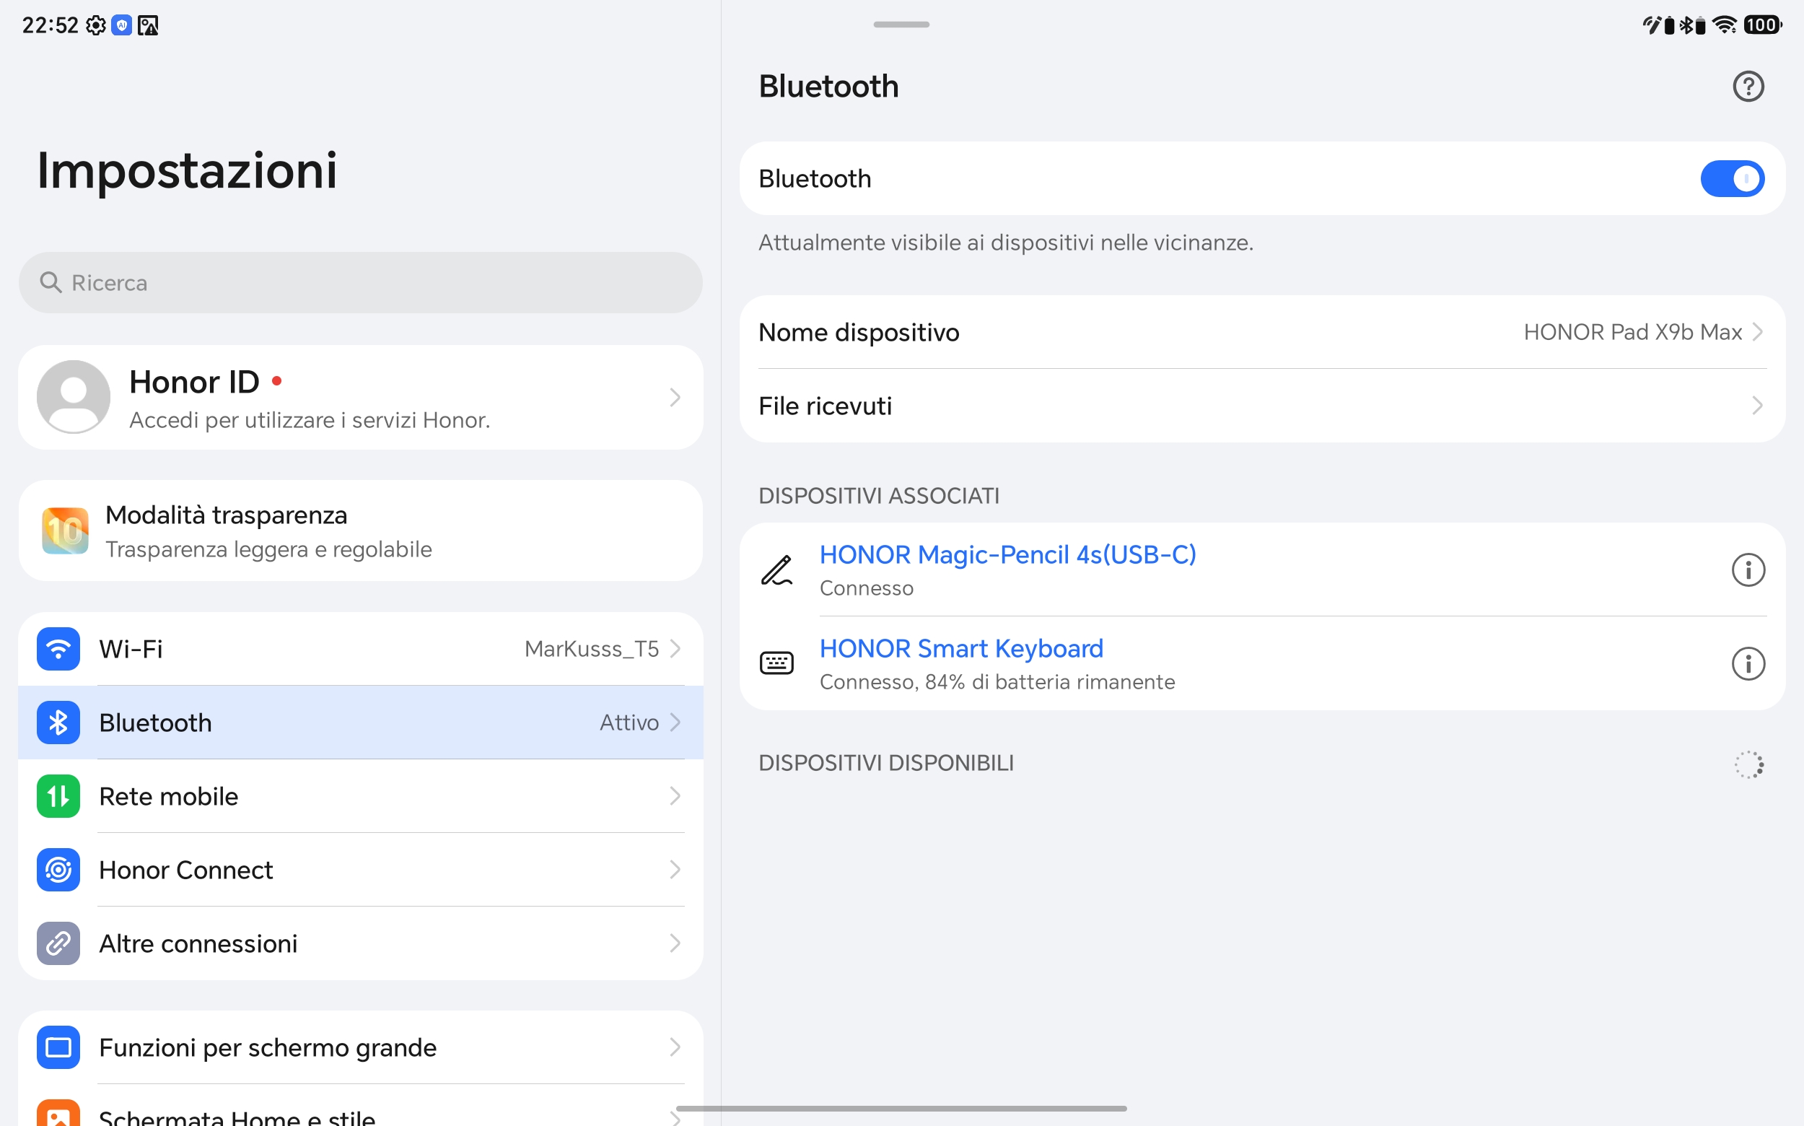
Task: Tap the 22:52 clock
Action: point(50,25)
